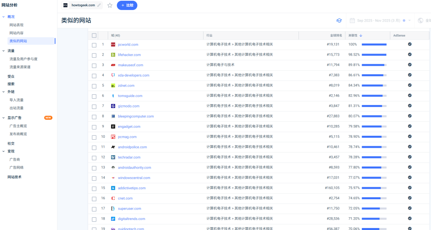The image size is (431, 230).
Task: Click the pencil edit icon beside howtogeek.com
Action: (99, 5)
